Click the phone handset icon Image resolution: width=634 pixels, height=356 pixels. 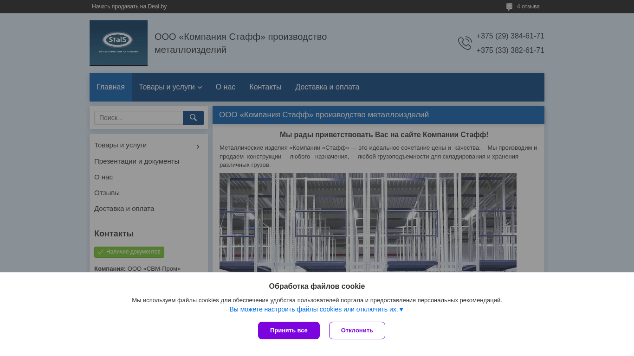coord(465,43)
